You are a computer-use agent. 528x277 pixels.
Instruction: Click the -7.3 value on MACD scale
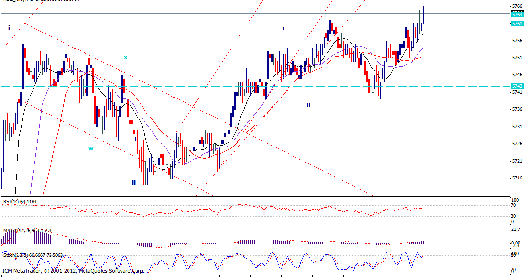(515, 246)
